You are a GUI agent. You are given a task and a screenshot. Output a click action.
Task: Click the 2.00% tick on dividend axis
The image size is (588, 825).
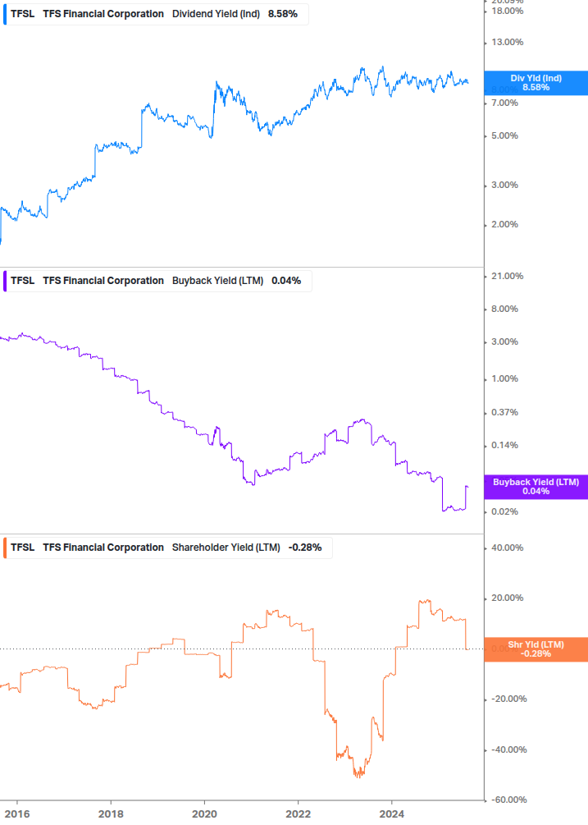click(x=504, y=225)
